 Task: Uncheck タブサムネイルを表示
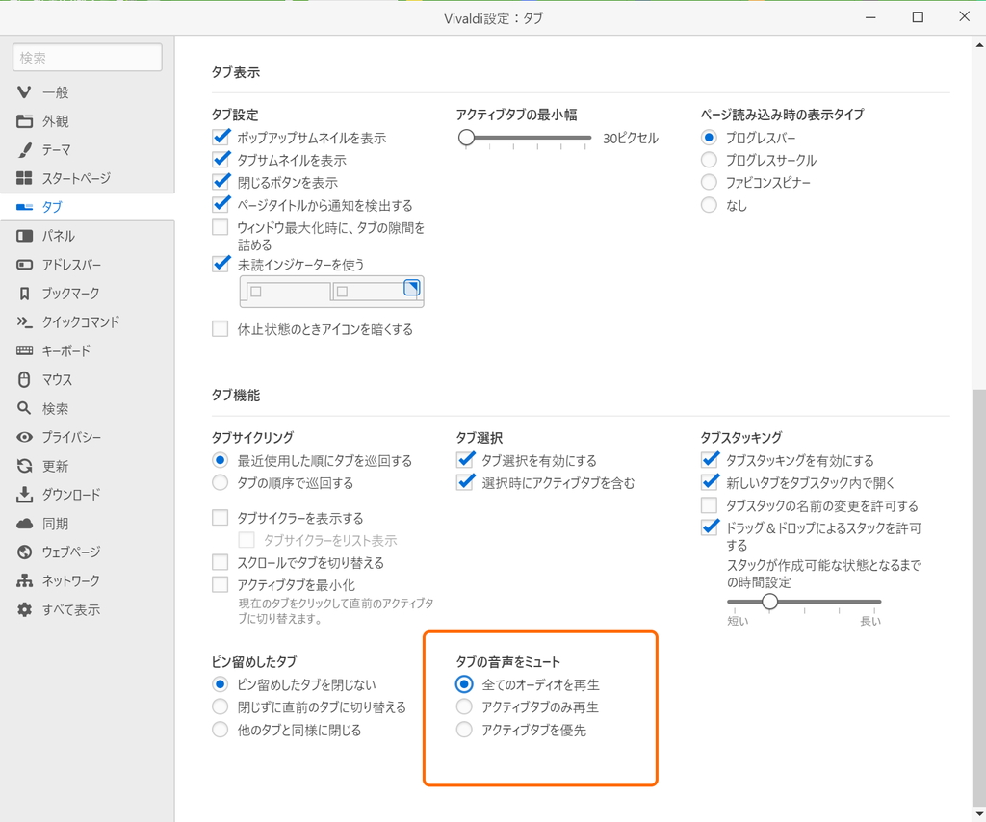[221, 160]
